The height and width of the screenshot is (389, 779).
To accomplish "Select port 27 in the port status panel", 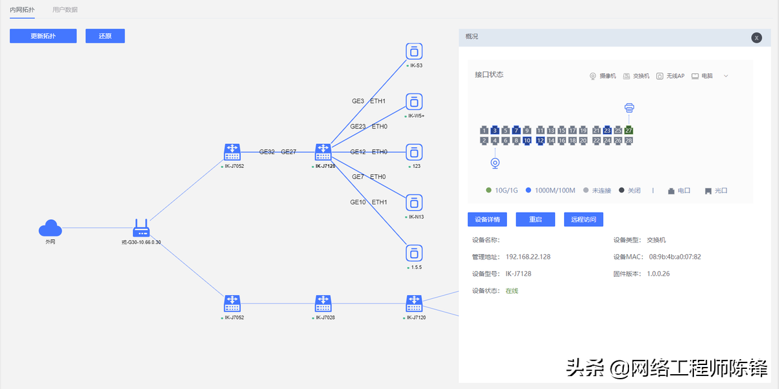I will [x=627, y=130].
